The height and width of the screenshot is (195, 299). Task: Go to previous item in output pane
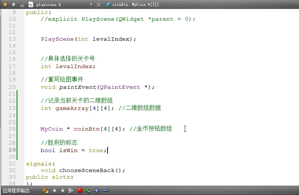coord(54,191)
